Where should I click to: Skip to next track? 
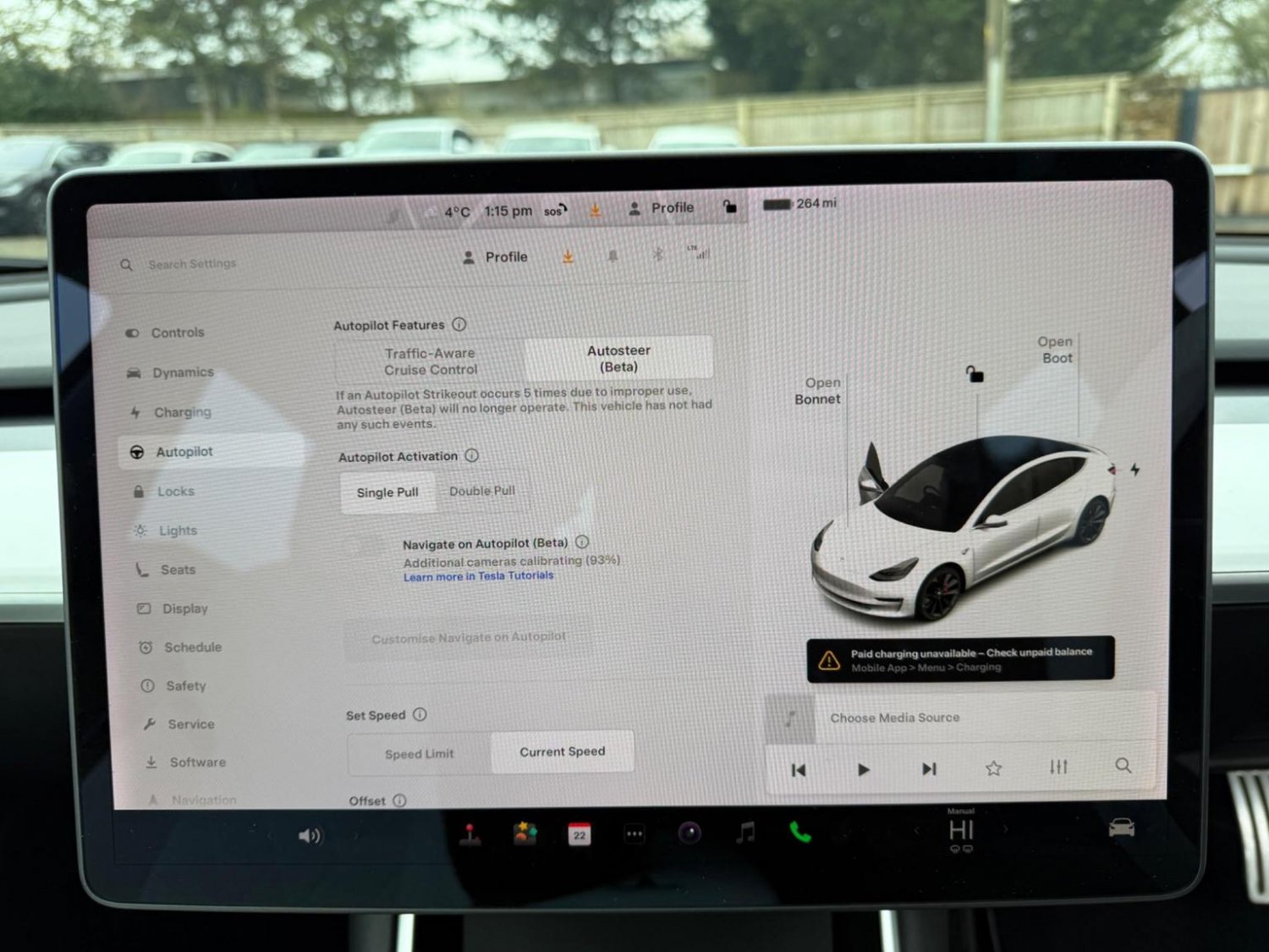[929, 768]
